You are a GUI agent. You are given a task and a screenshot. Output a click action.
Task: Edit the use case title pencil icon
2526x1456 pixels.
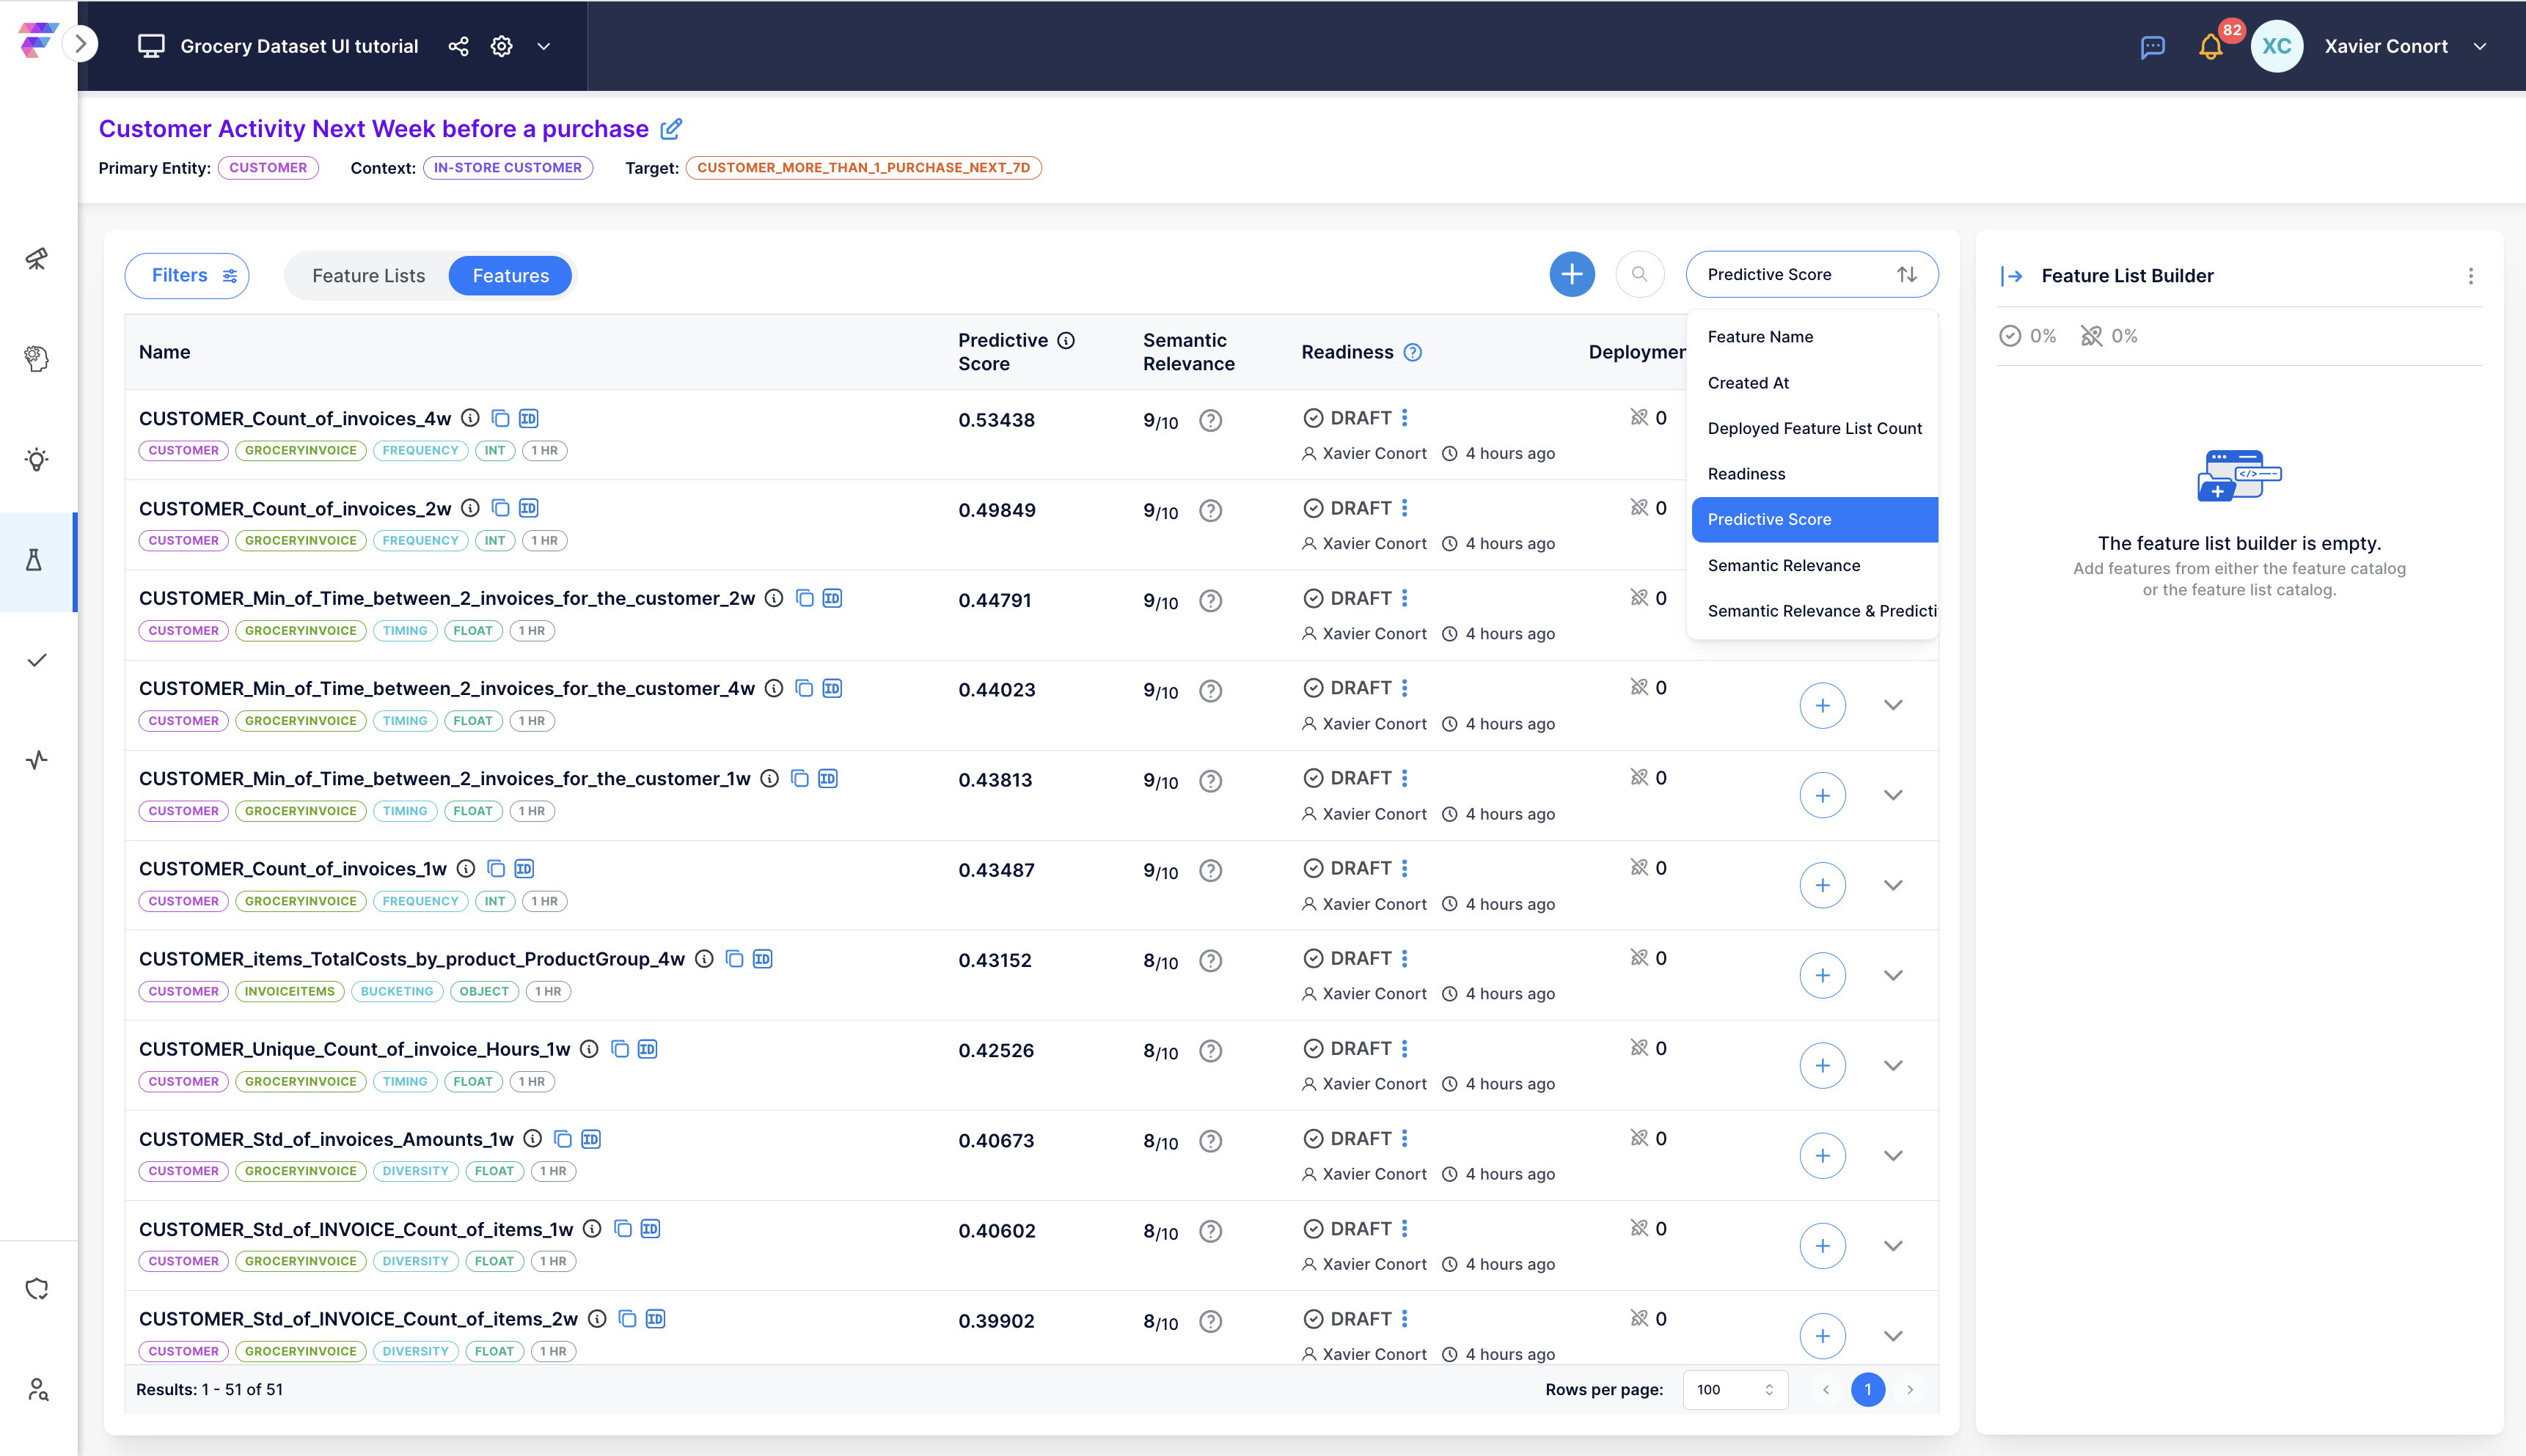click(x=671, y=128)
